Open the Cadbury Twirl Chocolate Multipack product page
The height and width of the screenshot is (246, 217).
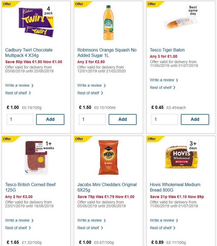point(29,52)
